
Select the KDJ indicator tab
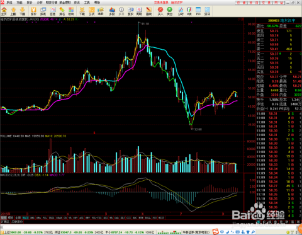pyautogui.click(x=123, y=218)
